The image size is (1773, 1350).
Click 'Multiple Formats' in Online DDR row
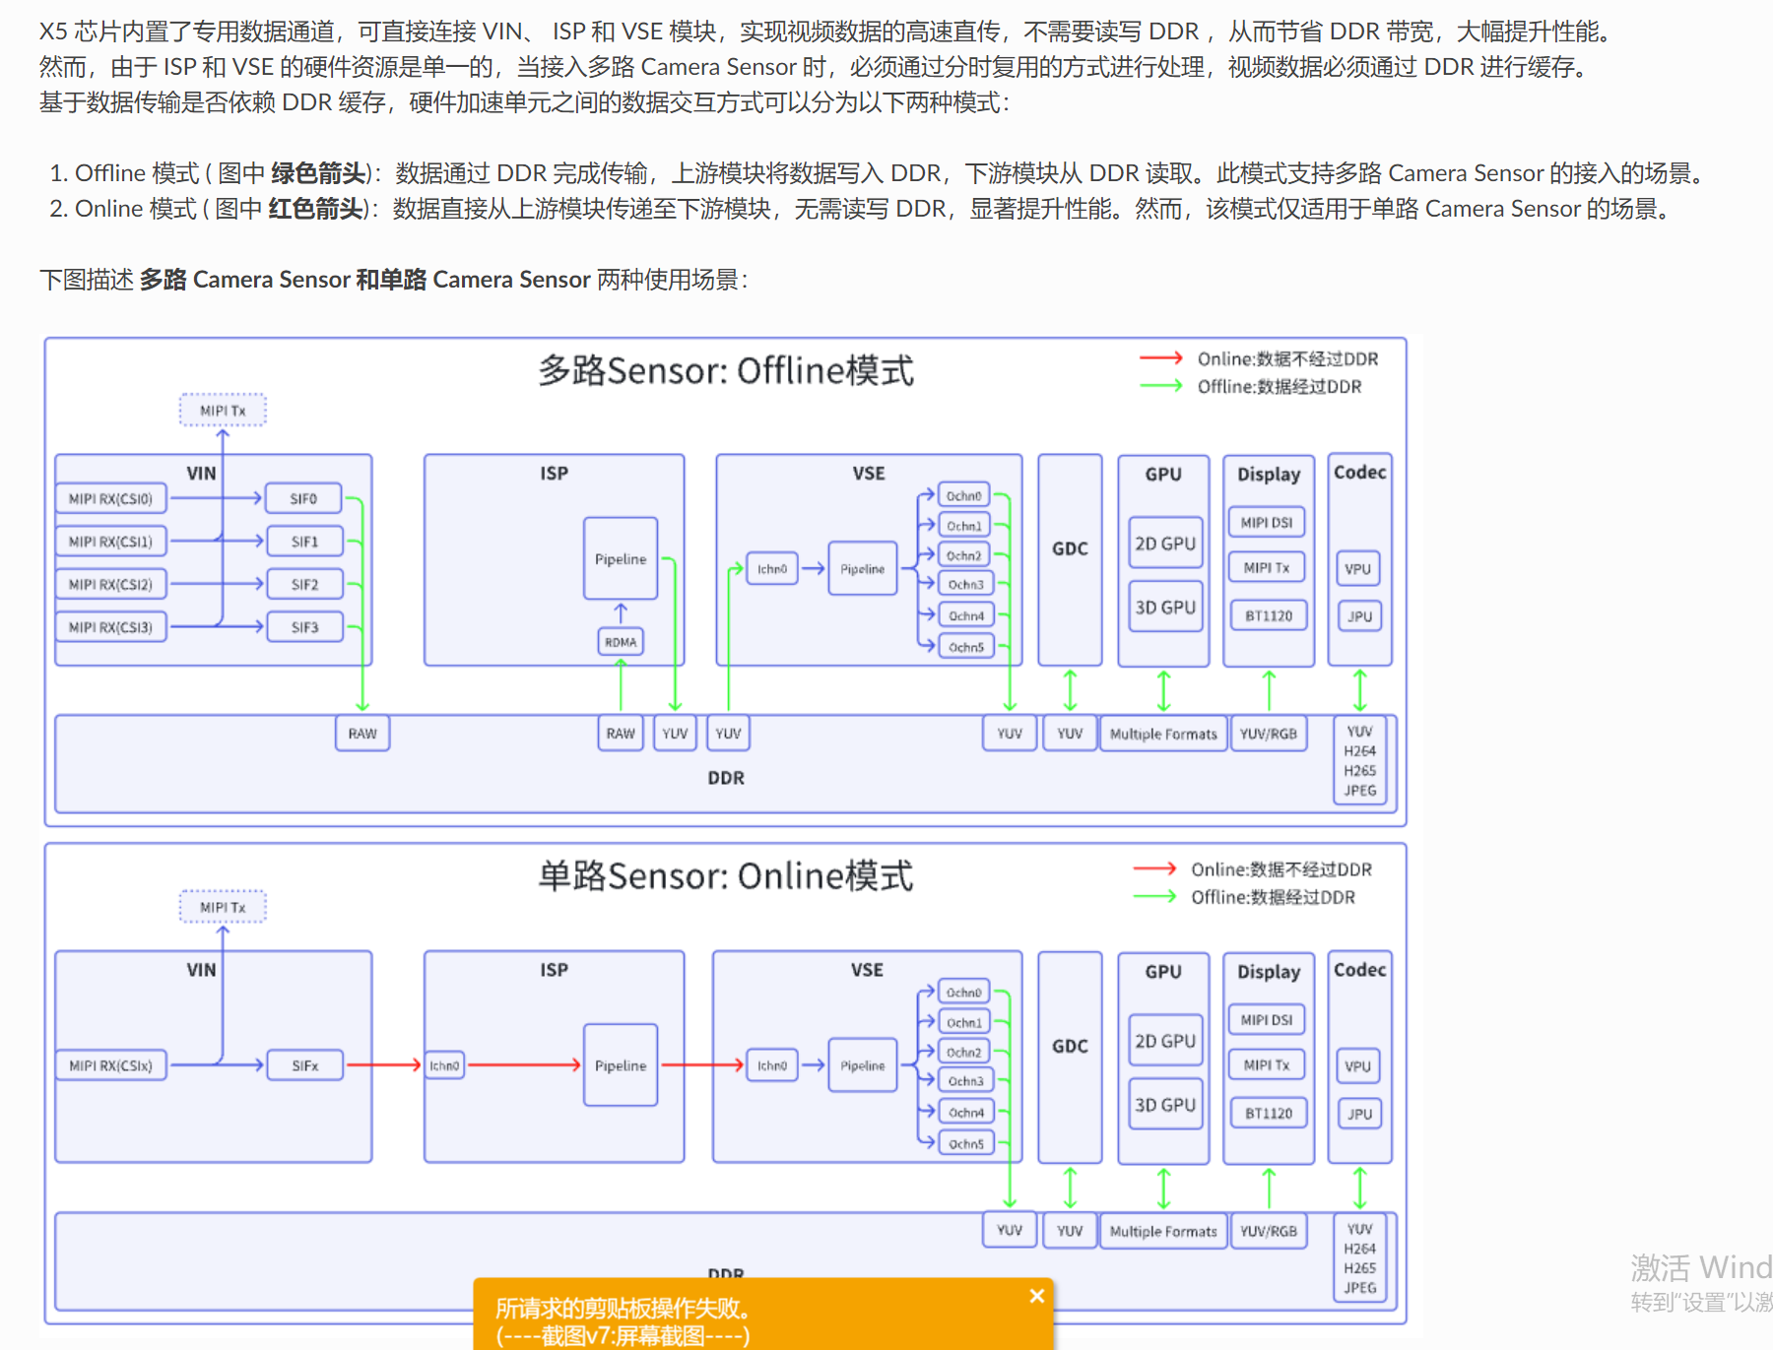coord(1163,1231)
